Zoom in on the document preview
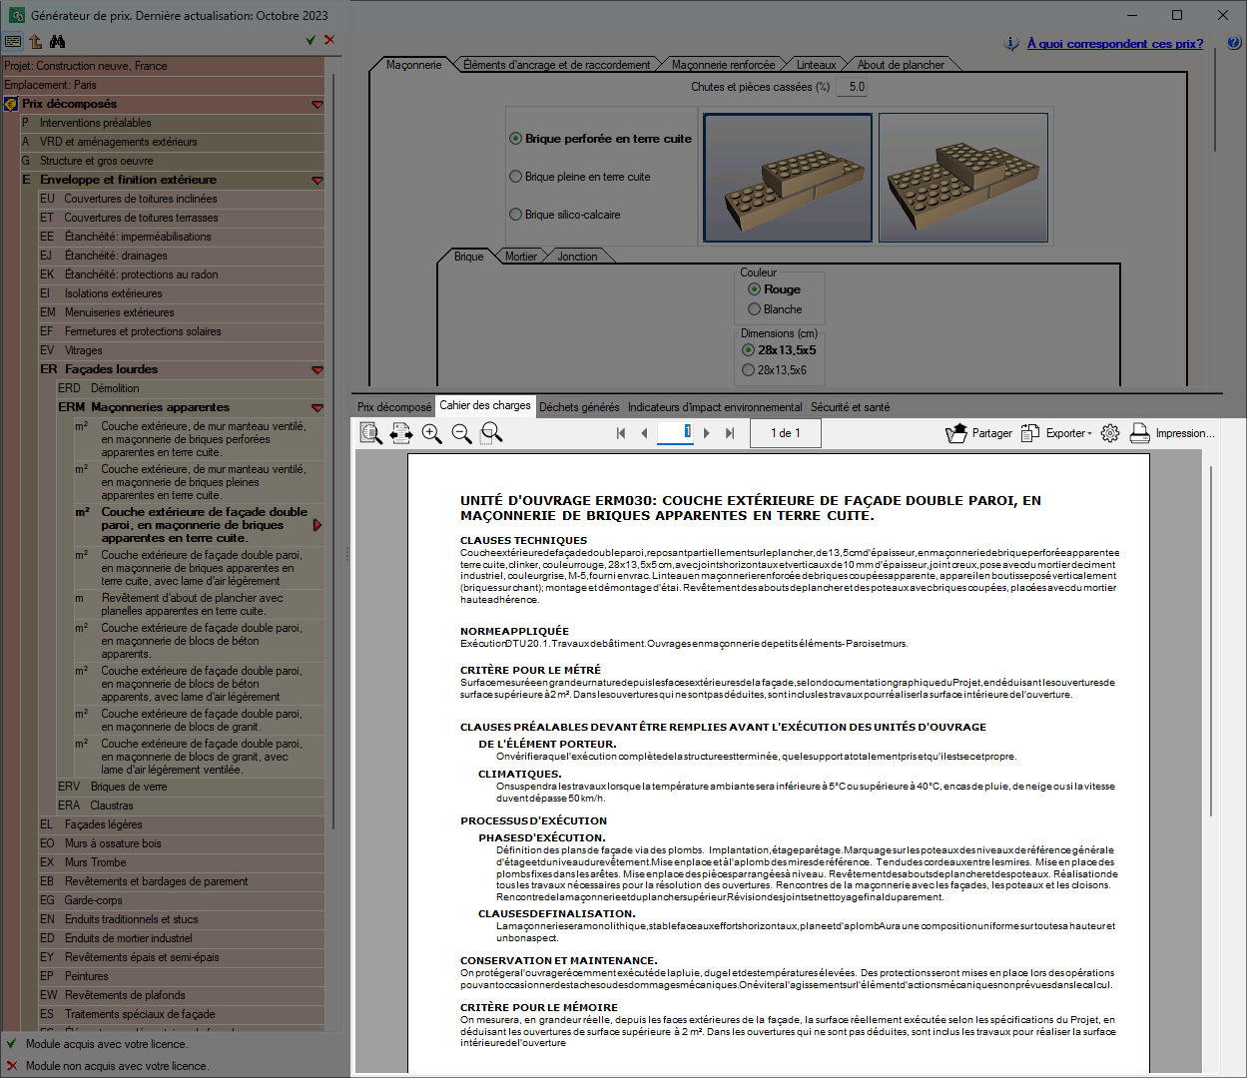1247x1078 pixels. [431, 433]
